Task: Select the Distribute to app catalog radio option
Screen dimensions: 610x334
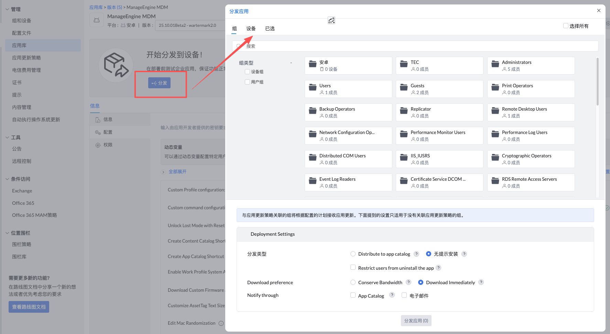Action: [x=353, y=254]
